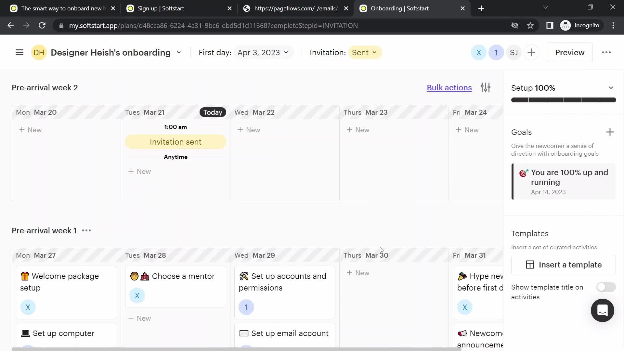Click the plus icon to add collaborator
Screen dimensions: 624x351
pos(531,53)
